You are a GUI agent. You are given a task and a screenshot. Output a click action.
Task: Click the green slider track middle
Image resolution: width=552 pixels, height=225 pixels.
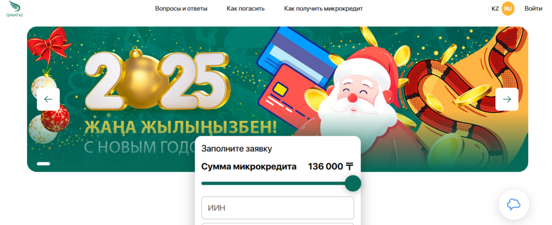273,183
